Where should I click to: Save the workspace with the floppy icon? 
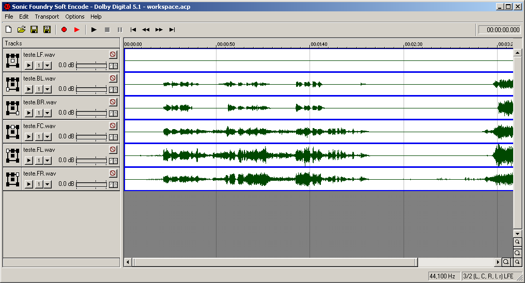(34, 30)
